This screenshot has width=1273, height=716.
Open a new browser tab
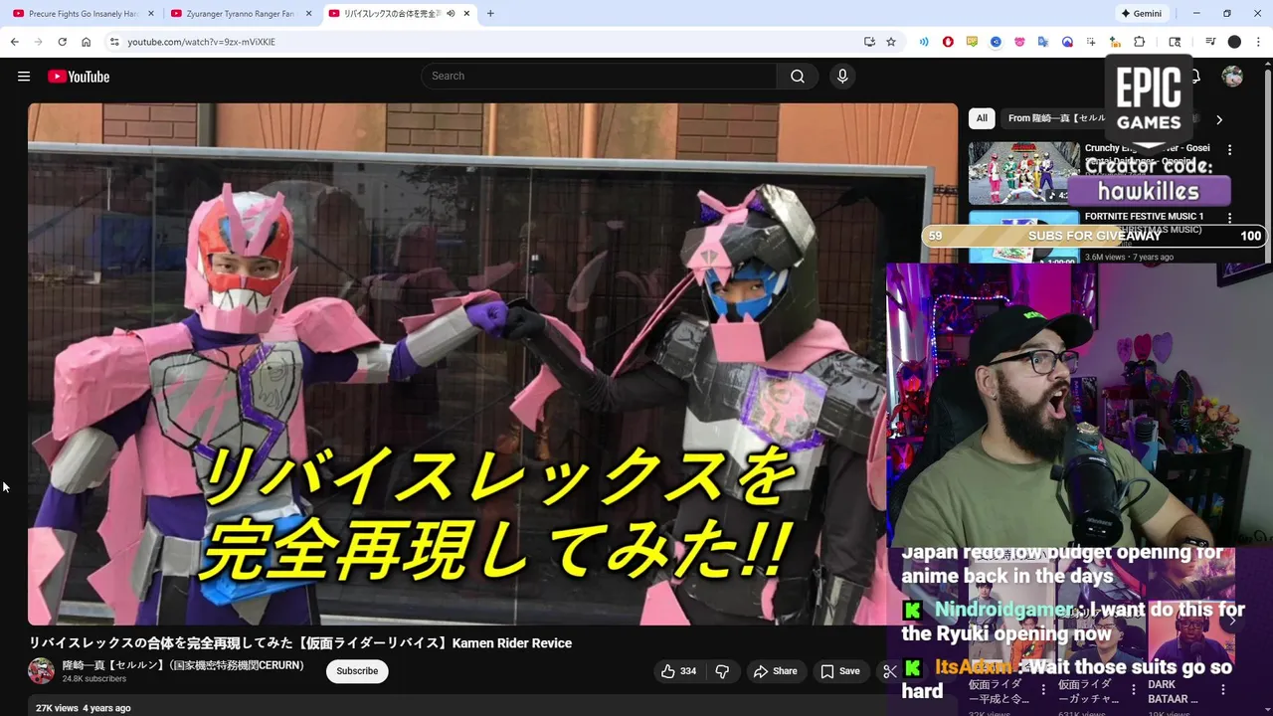[x=490, y=14]
